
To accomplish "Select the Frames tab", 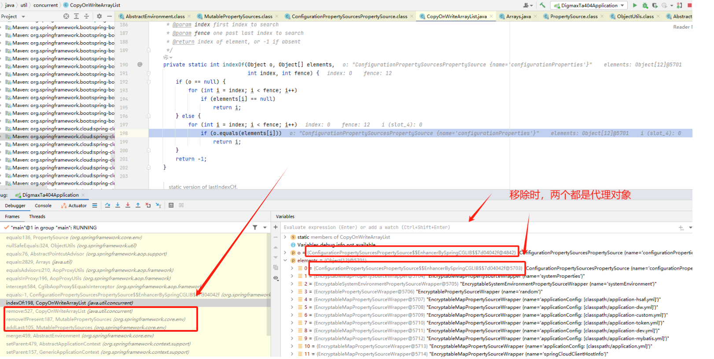I will click(12, 216).
